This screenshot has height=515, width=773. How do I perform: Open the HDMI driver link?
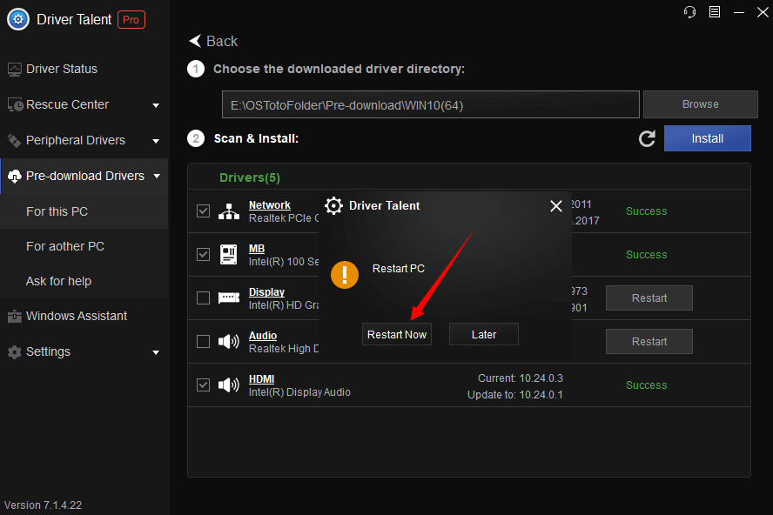pos(261,379)
